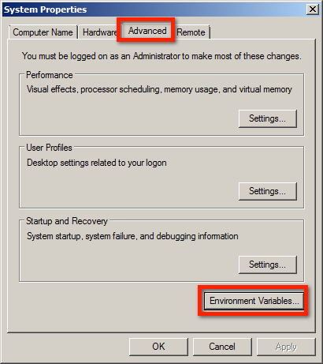
Task: Select the Advanced tab
Action: pyautogui.click(x=147, y=31)
